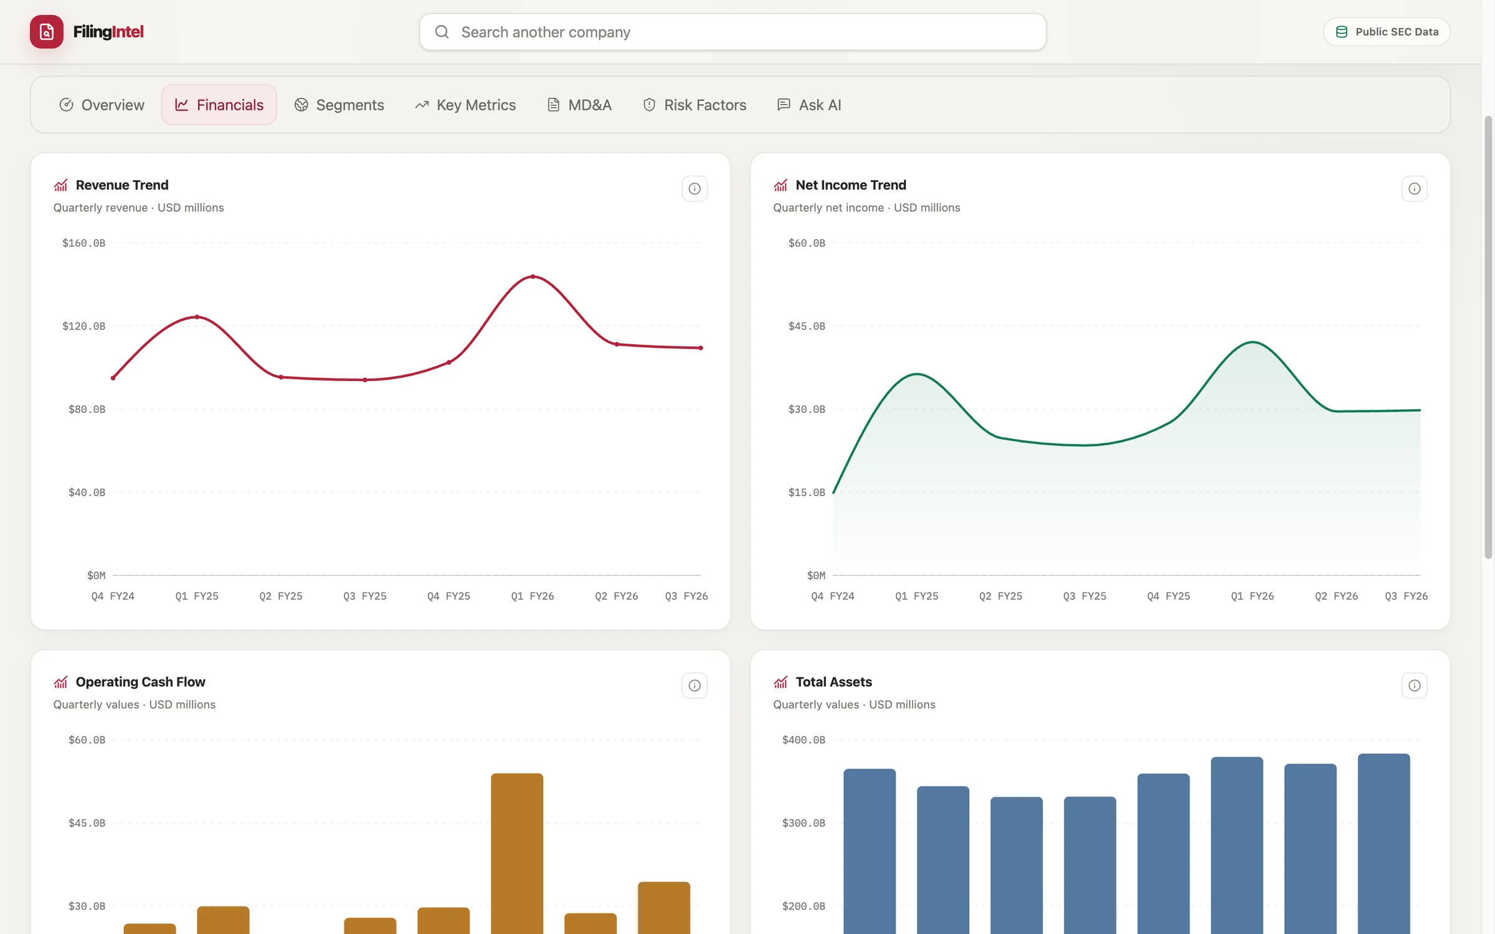Select the Financials tab
Image resolution: width=1495 pixels, height=934 pixels.
click(x=219, y=105)
